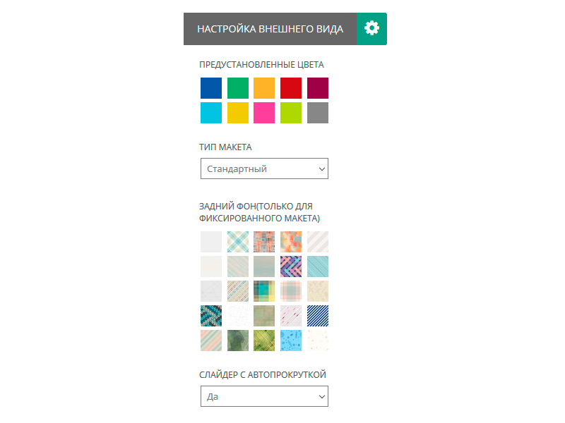Expand the СЛАЙДЕР С АВТОПРОКРУТКОЙ dropdown showing Да

coord(264,396)
